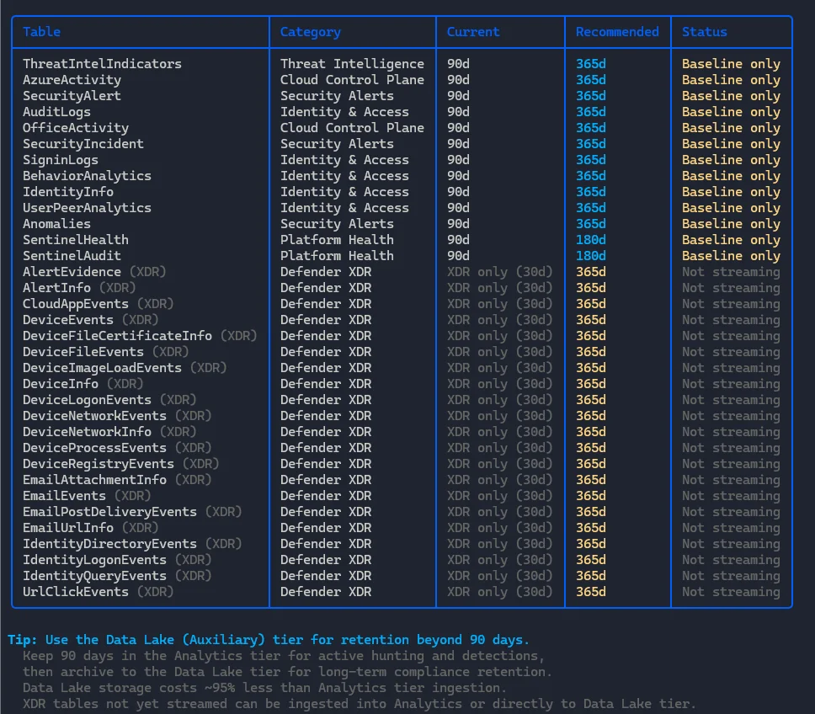This screenshot has width=815, height=714.
Task: Click the UrlClickEvents (XDR) table name
Action: [x=98, y=592]
